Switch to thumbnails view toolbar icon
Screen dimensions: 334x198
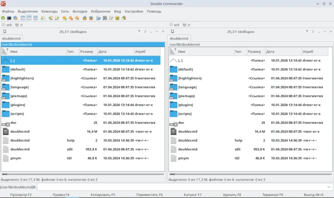pyautogui.click(x=36, y=18)
